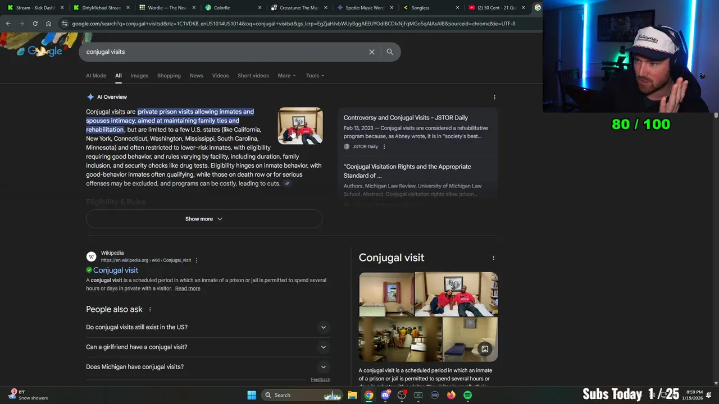719x404 pixels.
Task: Select the News search tab
Action: tap(196, 76)
